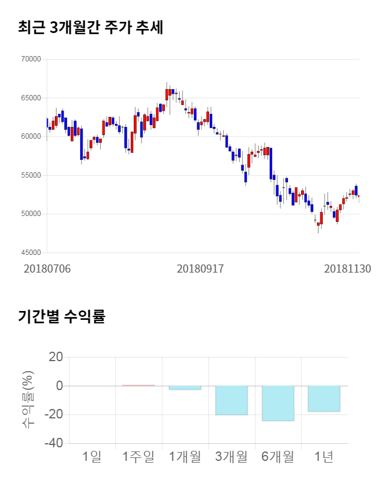
Task: Click the 1개월 return bar
Action: pyautogui.click(x=185, y=388)
